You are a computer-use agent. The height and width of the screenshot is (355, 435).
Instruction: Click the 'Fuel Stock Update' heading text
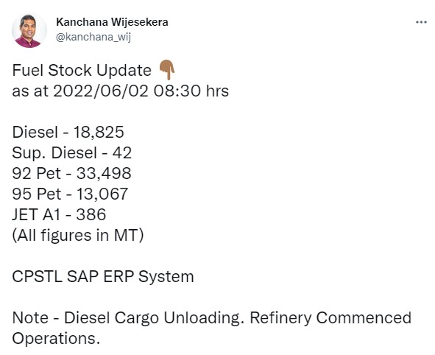click(x=82, y=70)
